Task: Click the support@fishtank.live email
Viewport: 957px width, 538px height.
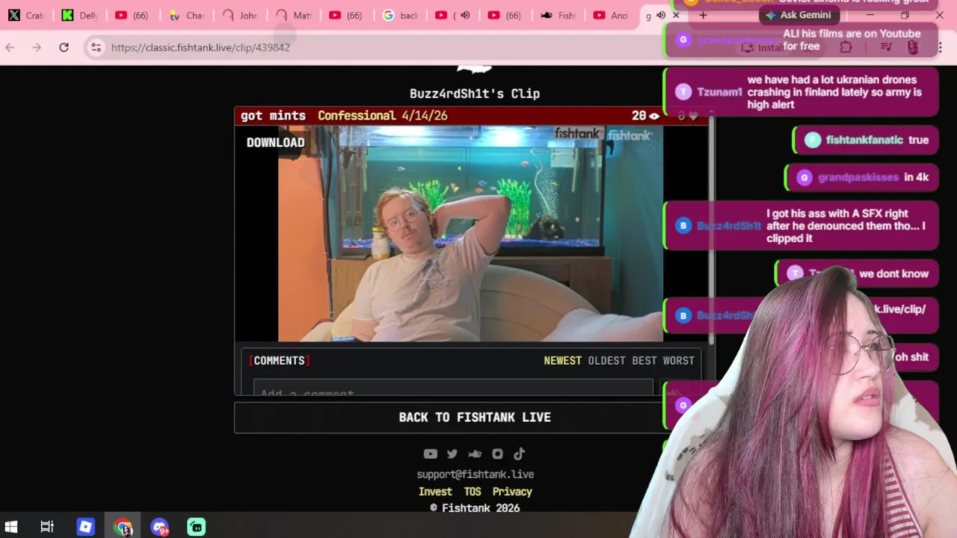Action: point(475,474)
